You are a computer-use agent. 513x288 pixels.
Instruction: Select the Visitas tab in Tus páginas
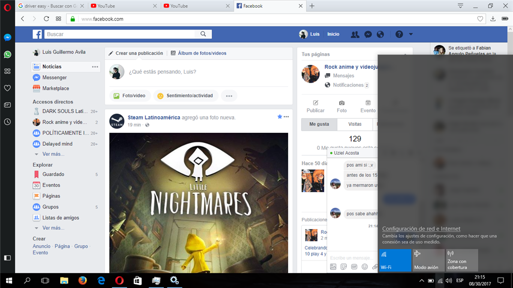click(x=355, y=124)
